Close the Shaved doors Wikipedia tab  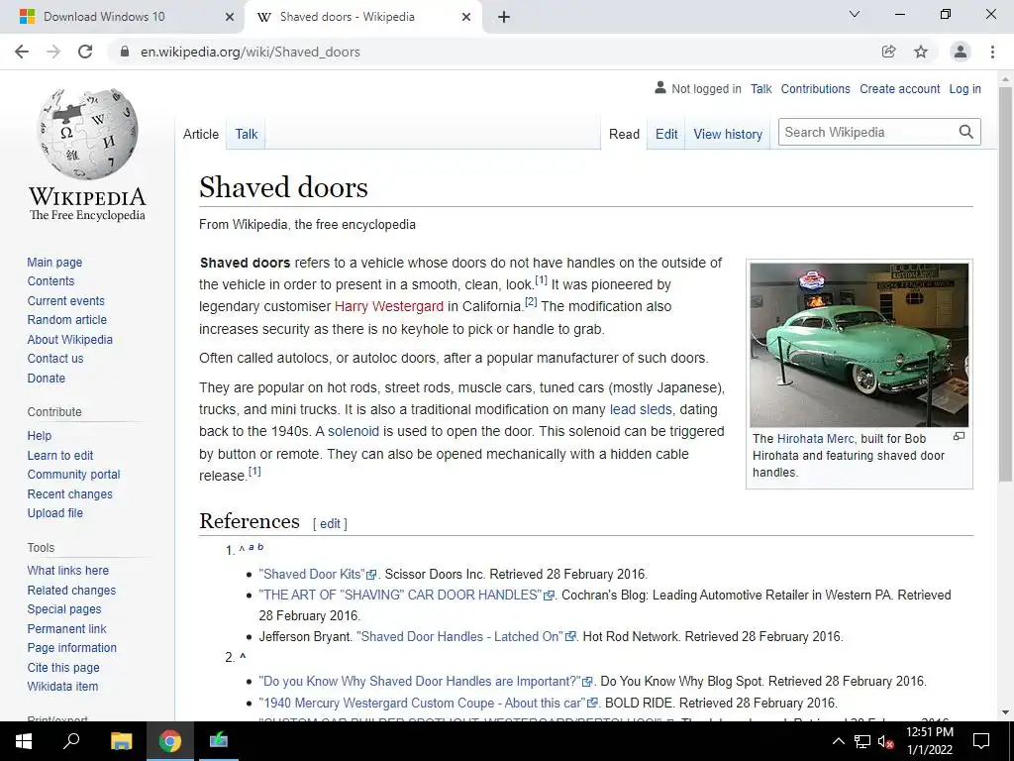coord(466,17)
